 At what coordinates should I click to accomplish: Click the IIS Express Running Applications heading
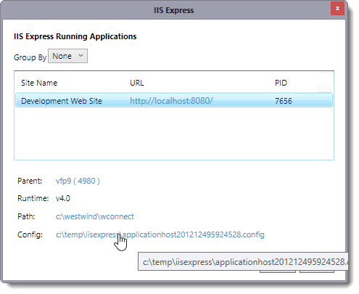75,36
